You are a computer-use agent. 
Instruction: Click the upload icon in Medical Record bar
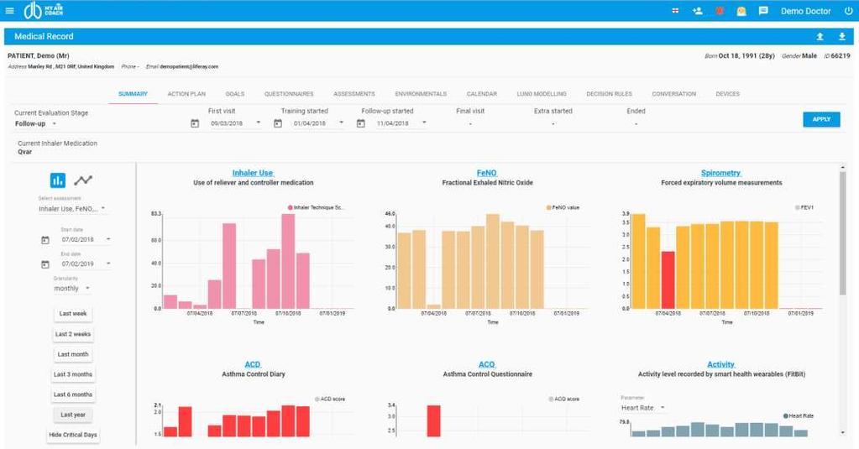click(820, 36)
